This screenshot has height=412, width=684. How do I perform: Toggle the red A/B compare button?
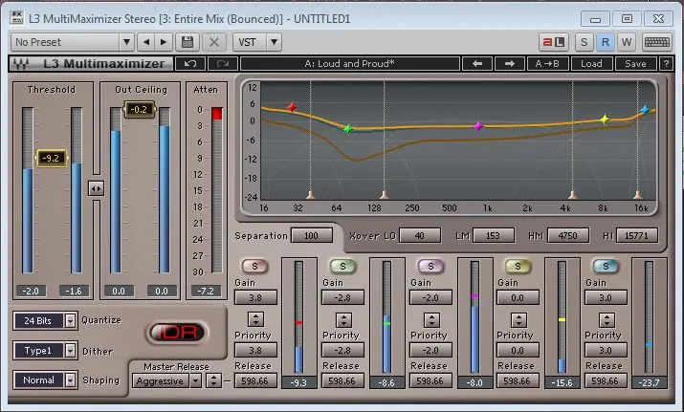point(554,42)
